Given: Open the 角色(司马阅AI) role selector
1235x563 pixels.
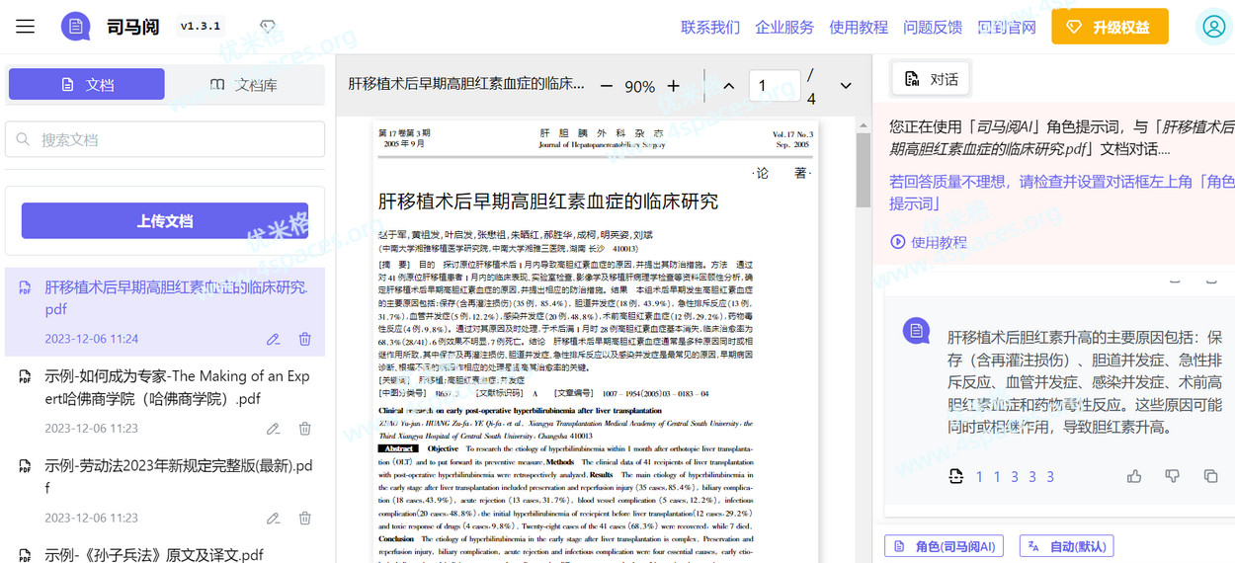Looking at the screenshot, I should 944,546.
